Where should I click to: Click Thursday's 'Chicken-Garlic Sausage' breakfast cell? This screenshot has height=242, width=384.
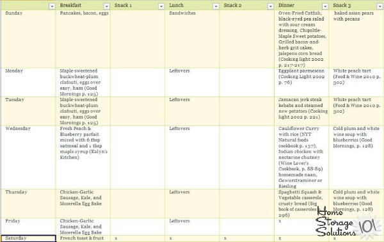(x=83, y=204)
